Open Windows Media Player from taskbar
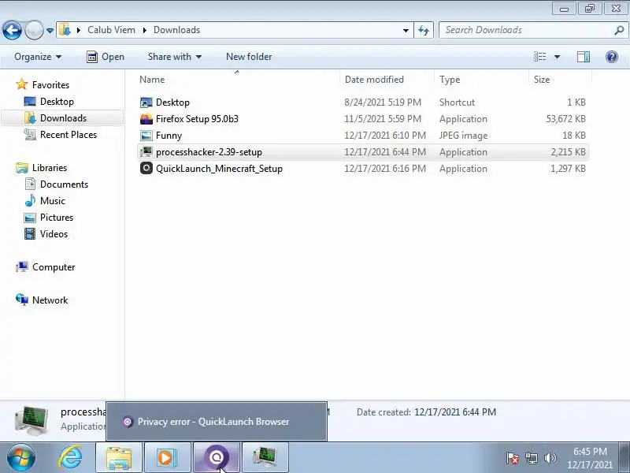The width and height of the screenshot is (630, 473). point(168,457)
